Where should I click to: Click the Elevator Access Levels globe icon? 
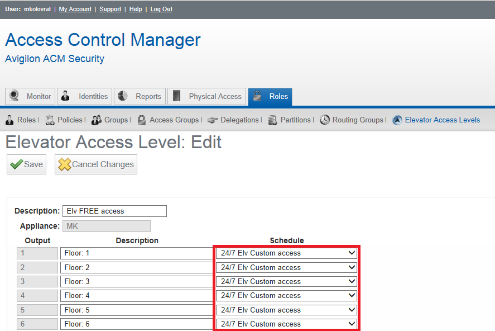[x=396, y=120]
